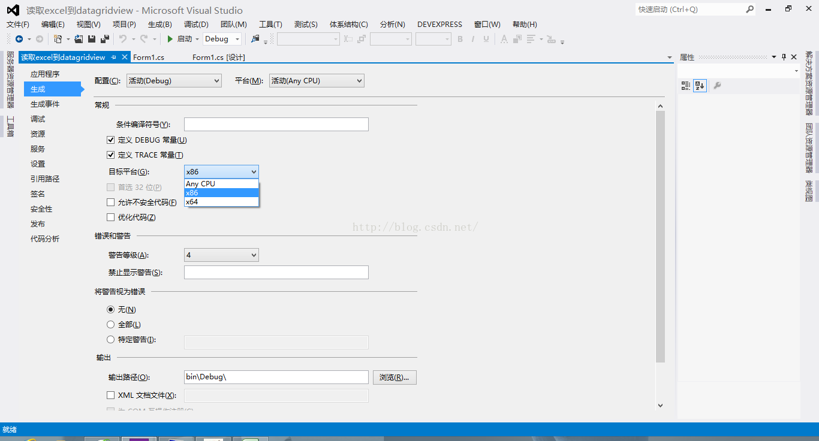Click the scrollbar down arrow
The width and height of the screenshot is (819, 441).
tap(661, 406)
